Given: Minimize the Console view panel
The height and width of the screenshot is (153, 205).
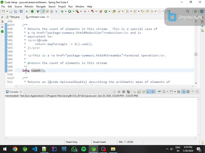Looking at the screenshot, I should point(193,91).
